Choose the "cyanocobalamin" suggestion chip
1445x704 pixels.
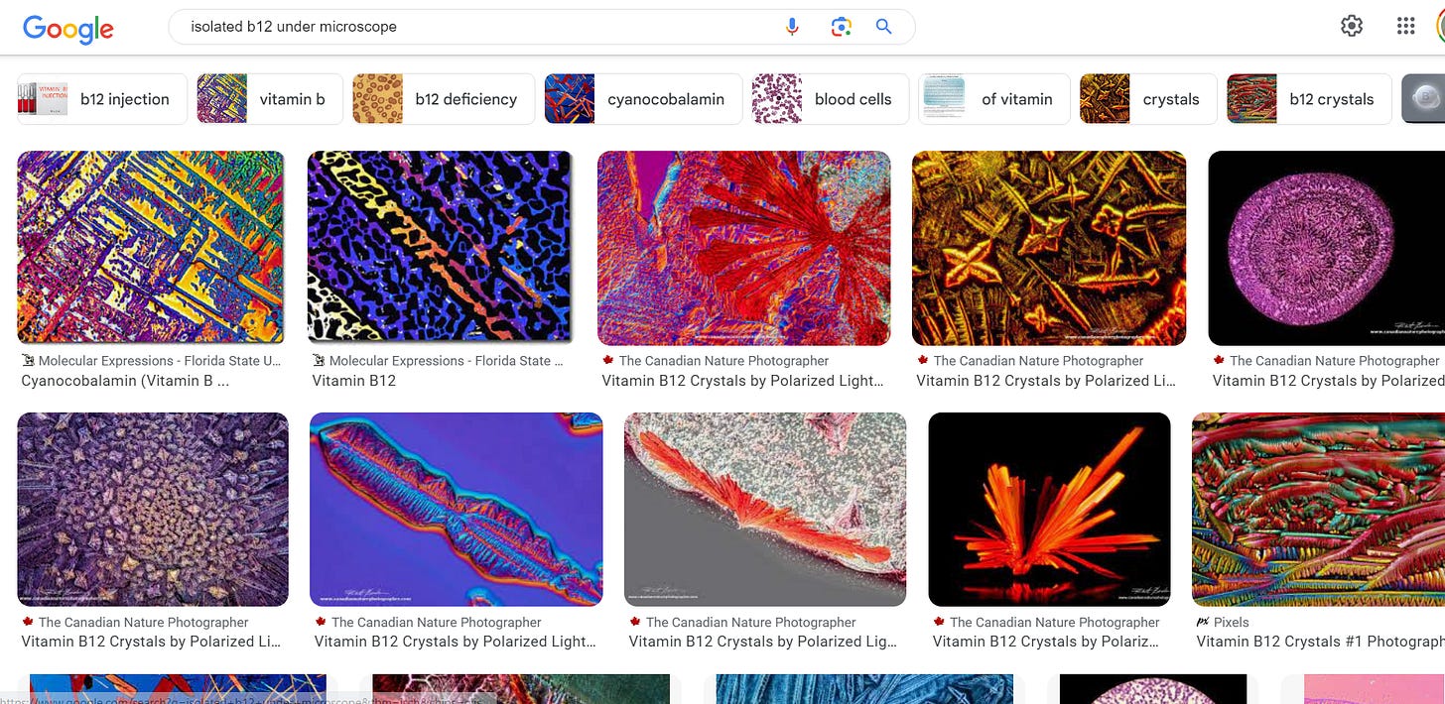point(643,99)
